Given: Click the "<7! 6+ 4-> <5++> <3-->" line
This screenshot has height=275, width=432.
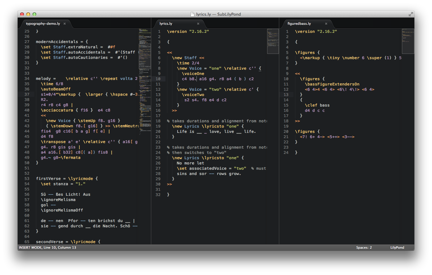Looking at the screenshot, I should click(x=327, y=137).
